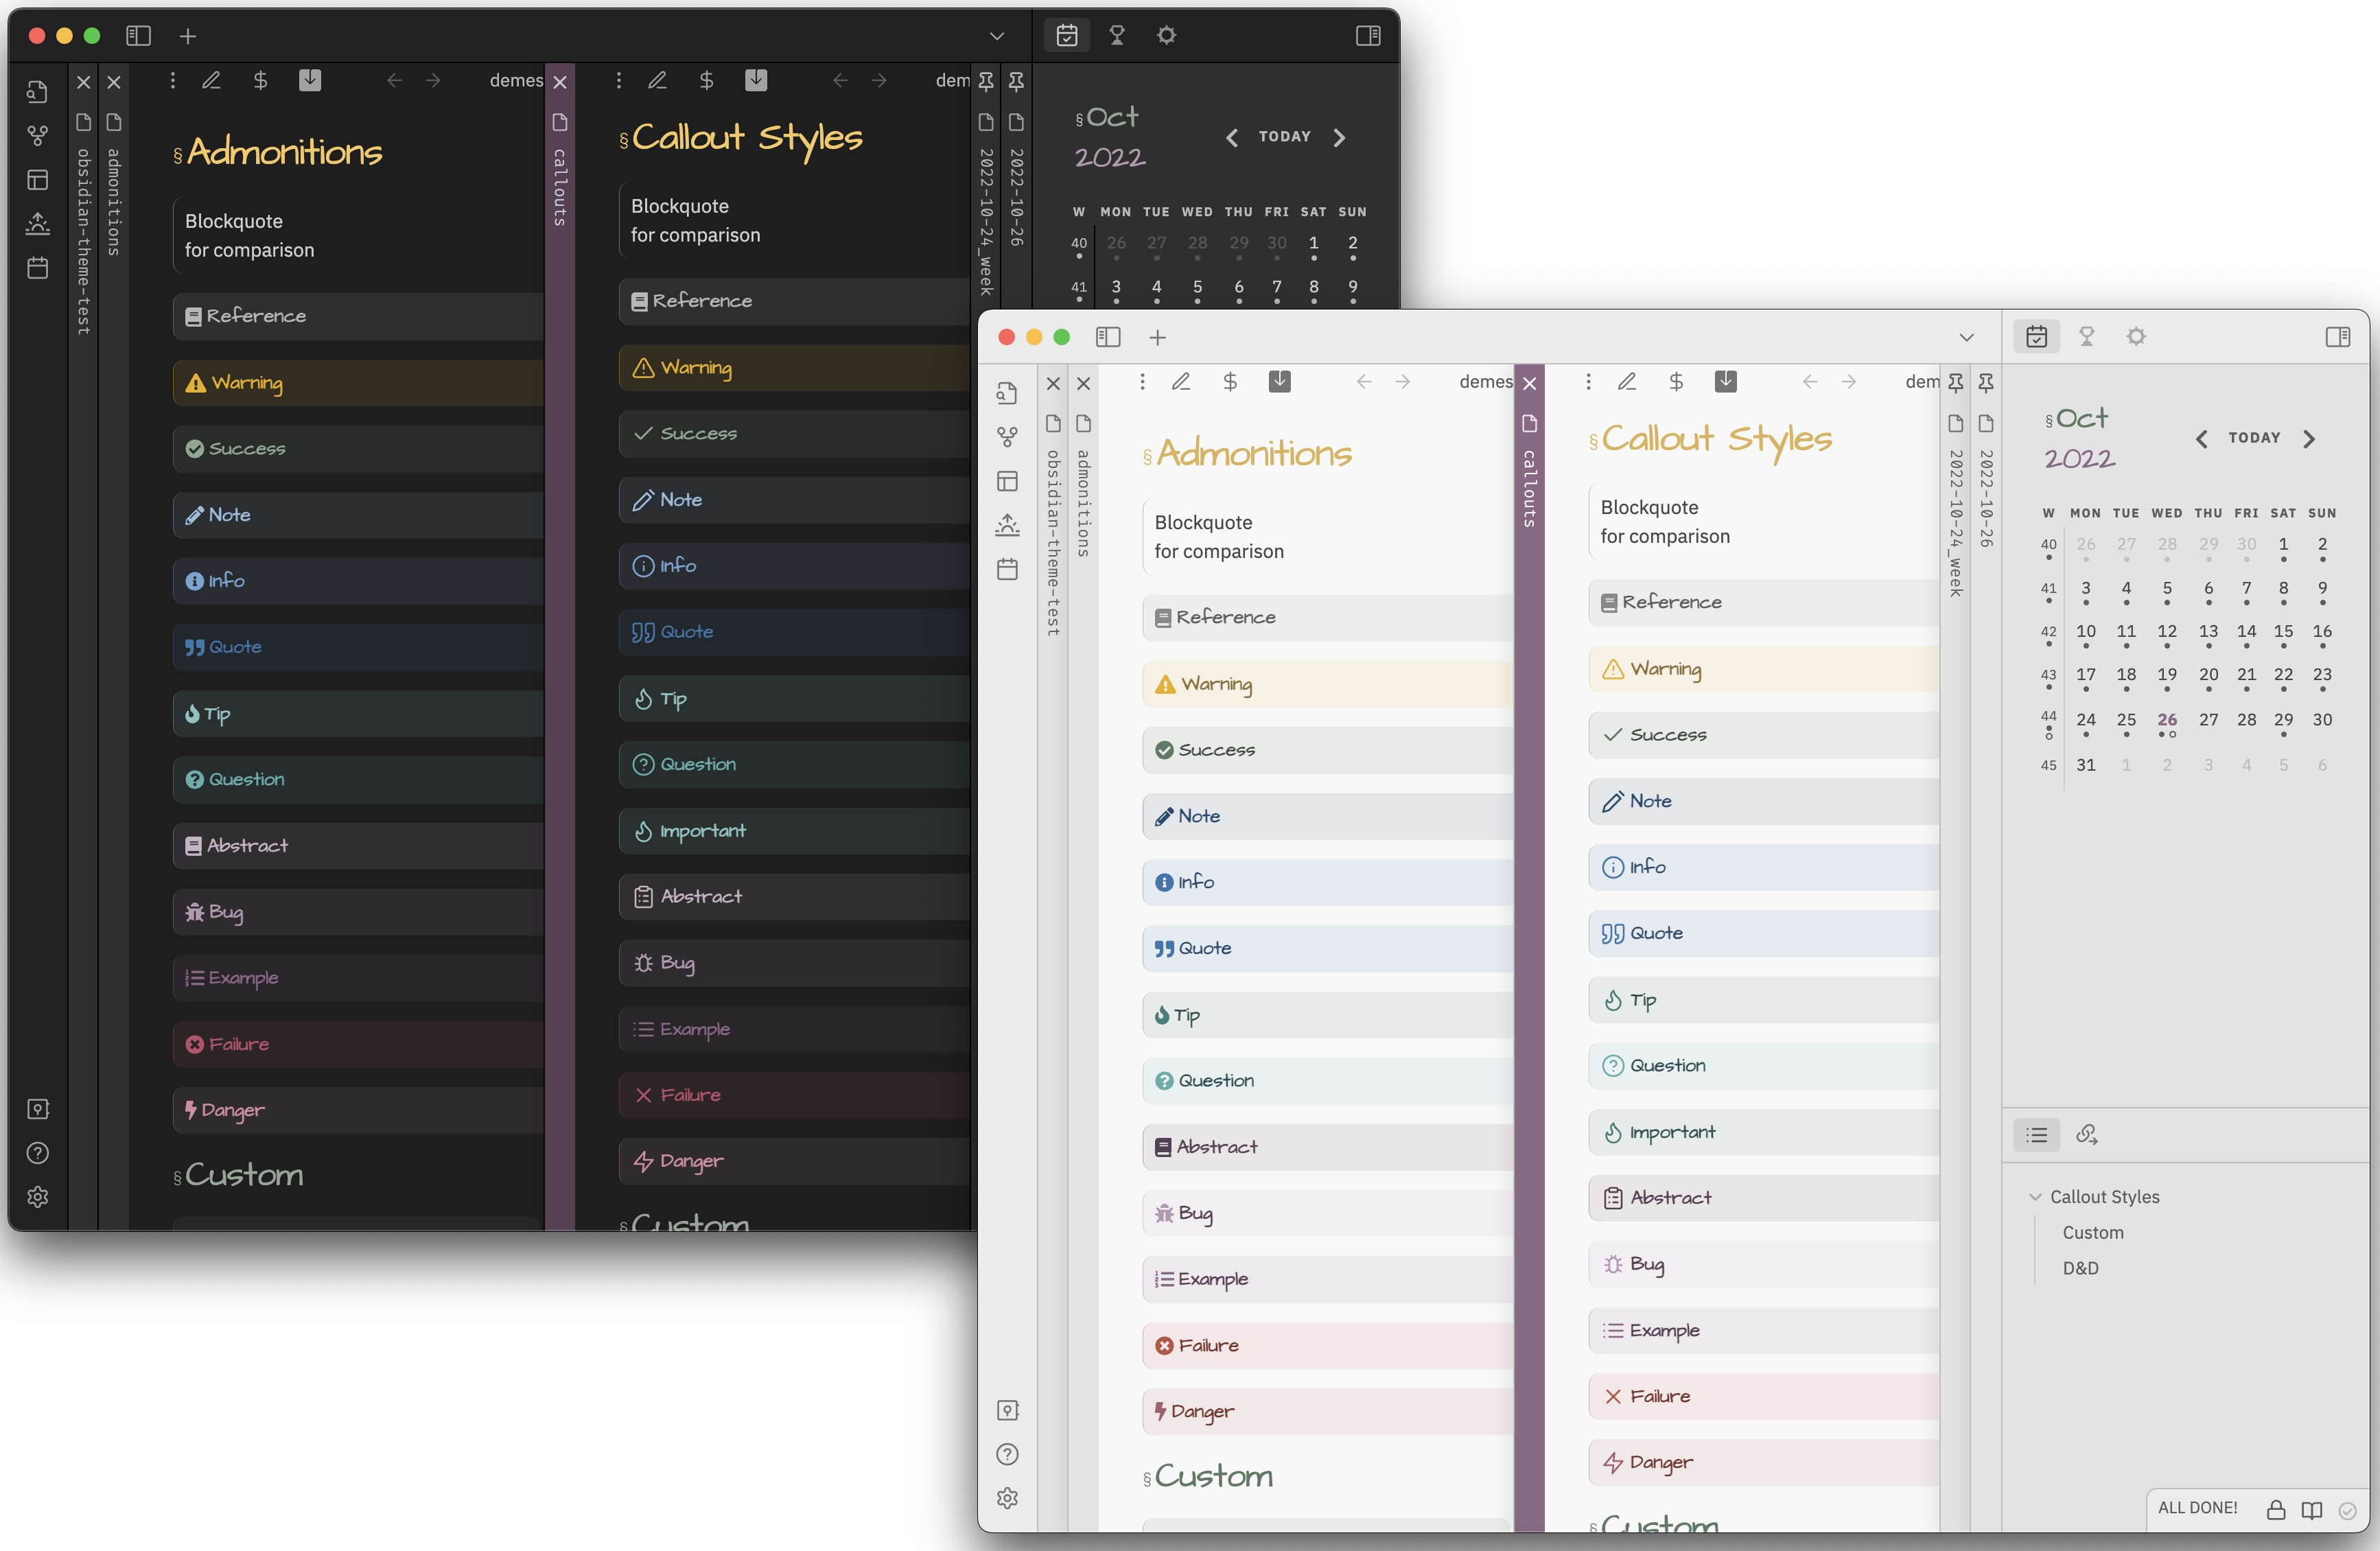
Task: Toggle the lock icon in the status bar
Action: [2276, 1510]
